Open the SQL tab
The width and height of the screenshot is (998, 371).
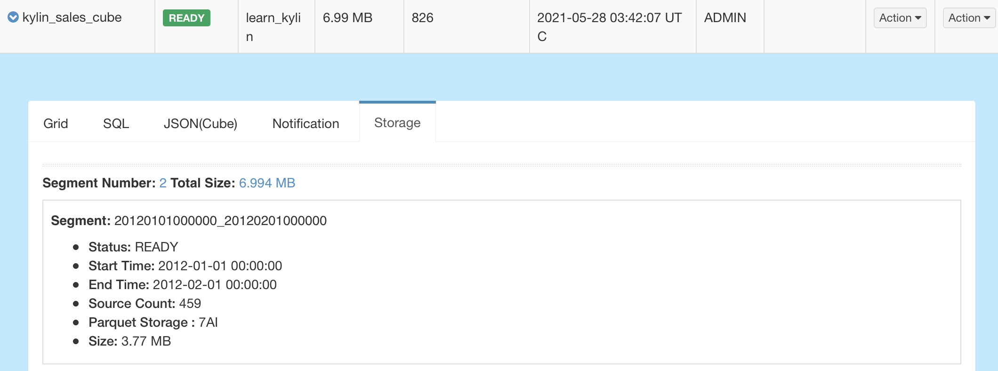coord(116,123)
